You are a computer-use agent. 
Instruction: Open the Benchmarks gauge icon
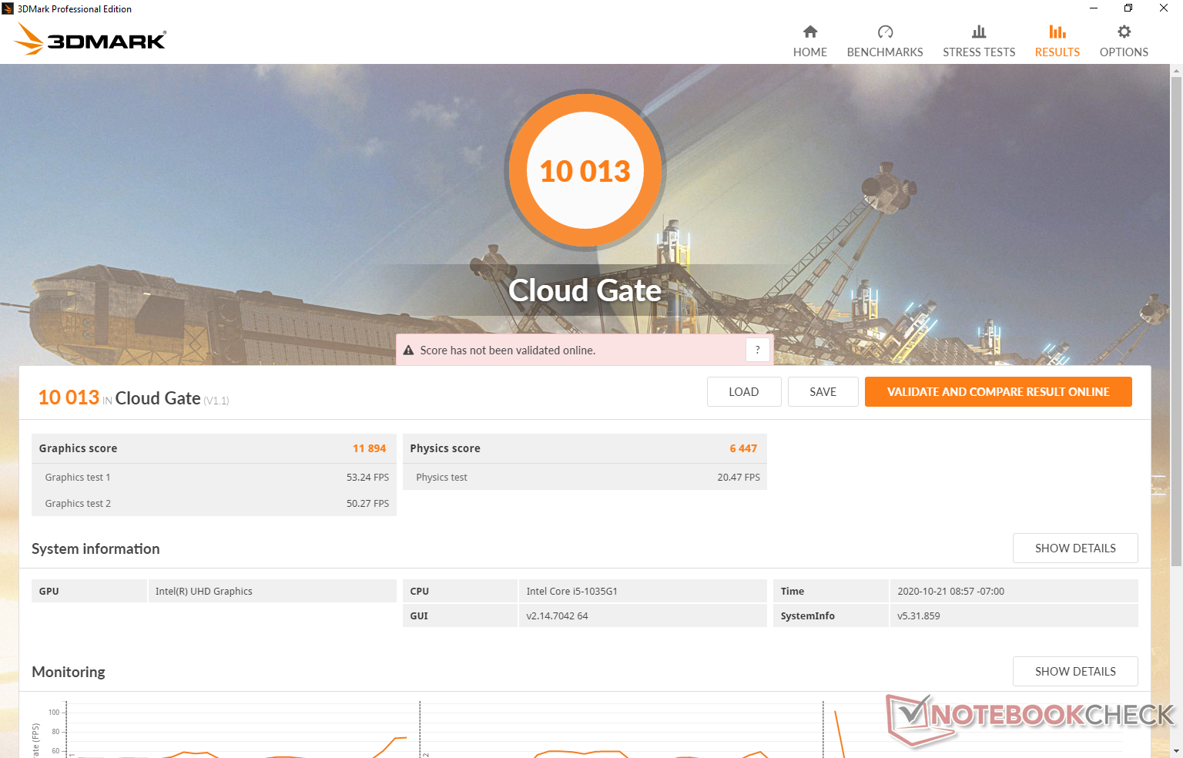pos(885,32)
